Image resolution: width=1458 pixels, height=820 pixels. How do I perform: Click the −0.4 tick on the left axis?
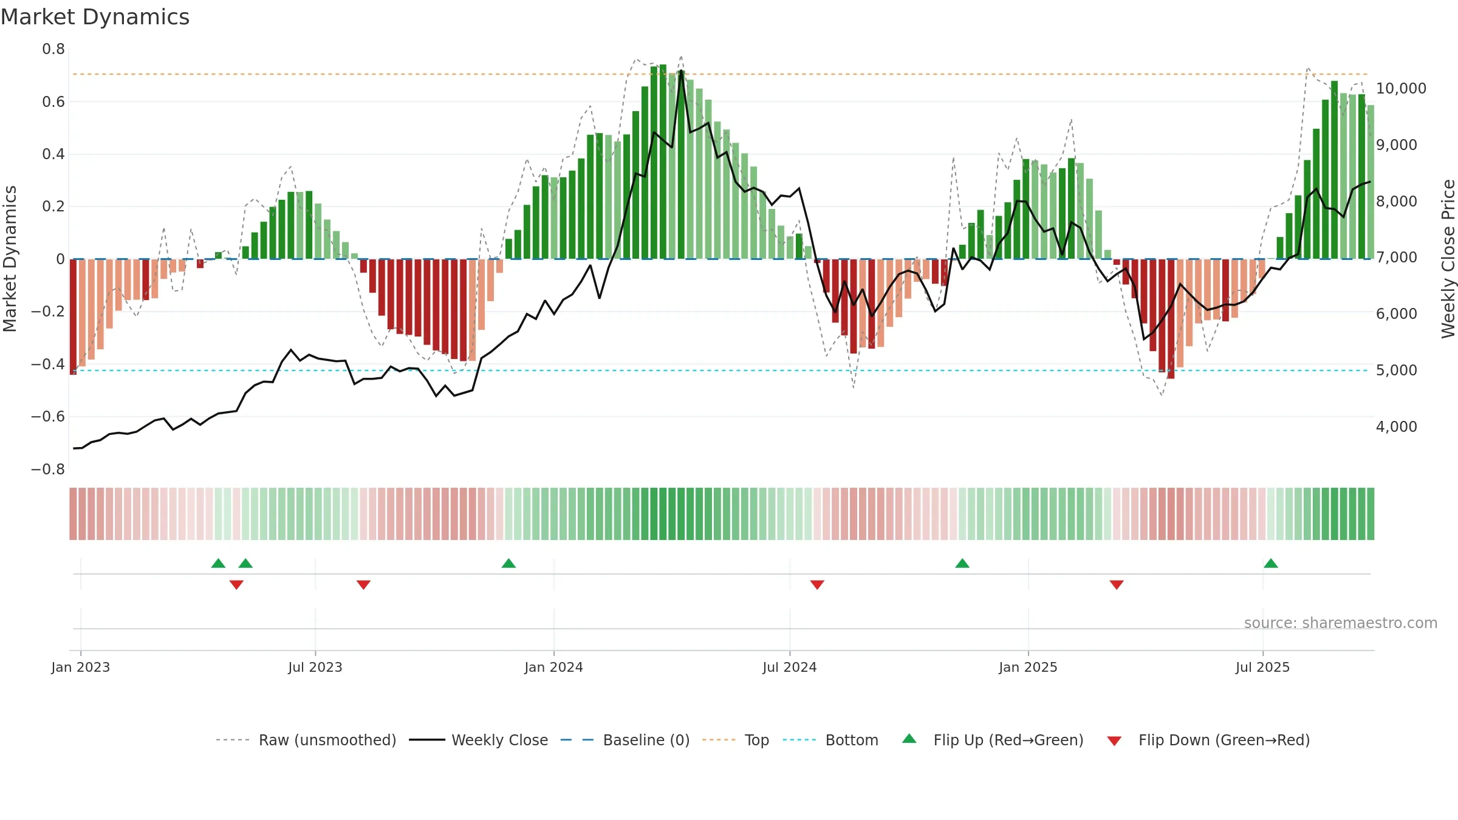pos(48,364)
